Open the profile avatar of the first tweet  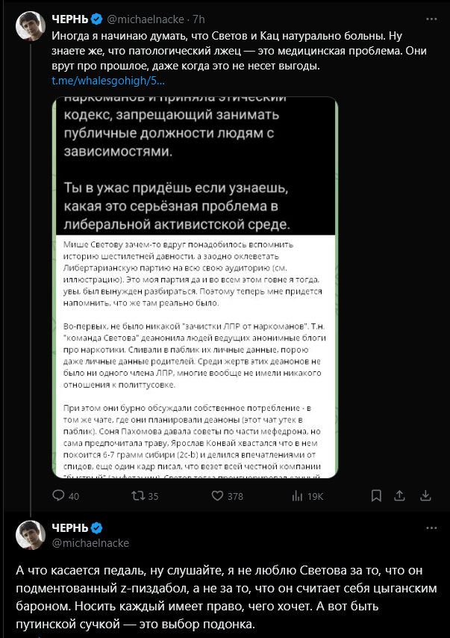click(31, 26)
